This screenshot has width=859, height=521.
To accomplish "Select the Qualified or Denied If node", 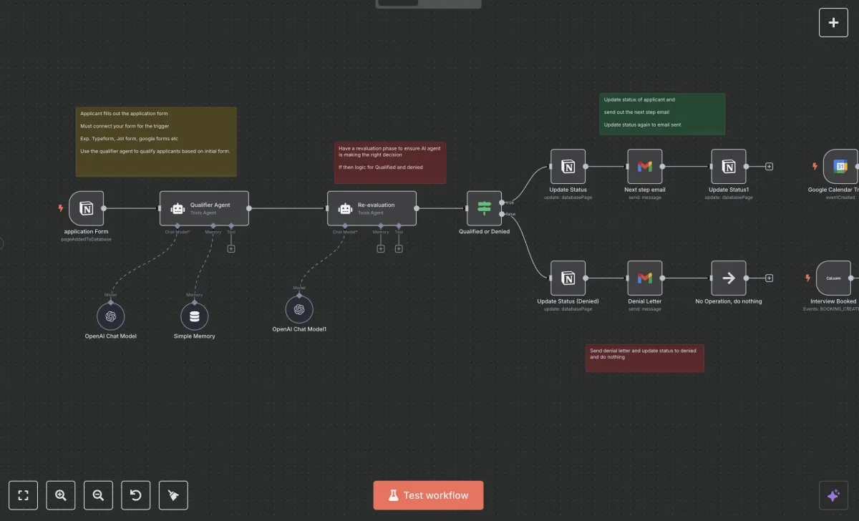I will 485,208.
